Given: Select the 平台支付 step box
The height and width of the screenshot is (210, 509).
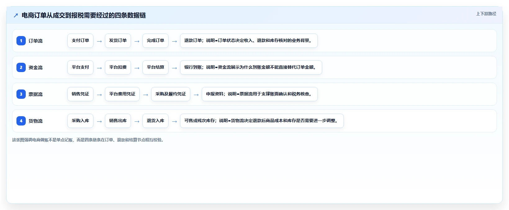Looking at the screenshot, I should pyautogui.click(x=80, y=67).
